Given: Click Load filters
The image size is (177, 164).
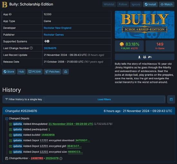Looking at the screenshot, I should tap(104, 99).
